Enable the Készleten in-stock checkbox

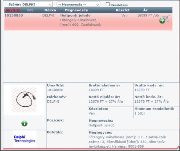(x=107, y=4)
